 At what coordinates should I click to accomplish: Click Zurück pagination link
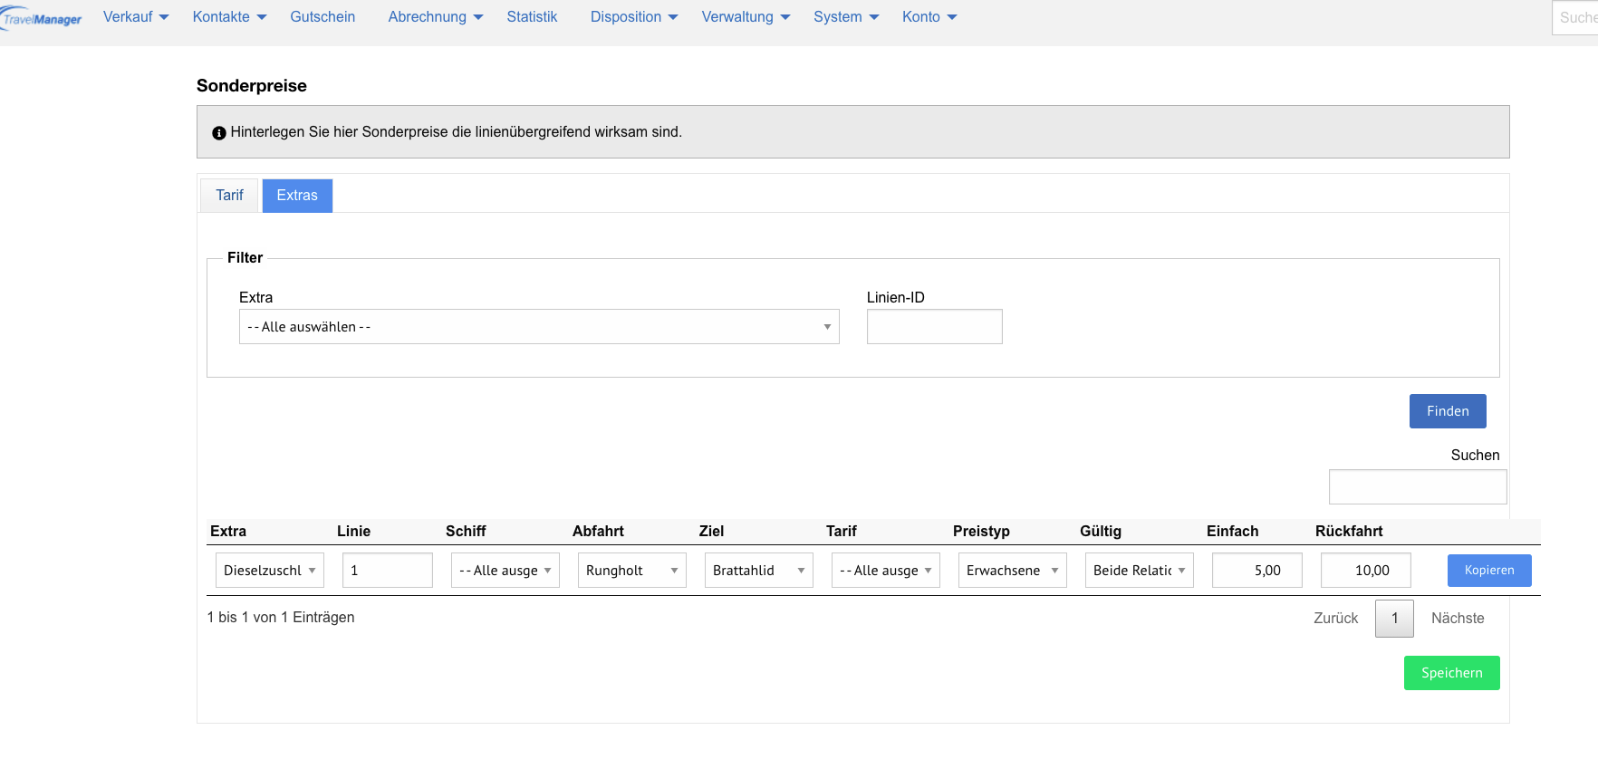(x=1335, y=619)
